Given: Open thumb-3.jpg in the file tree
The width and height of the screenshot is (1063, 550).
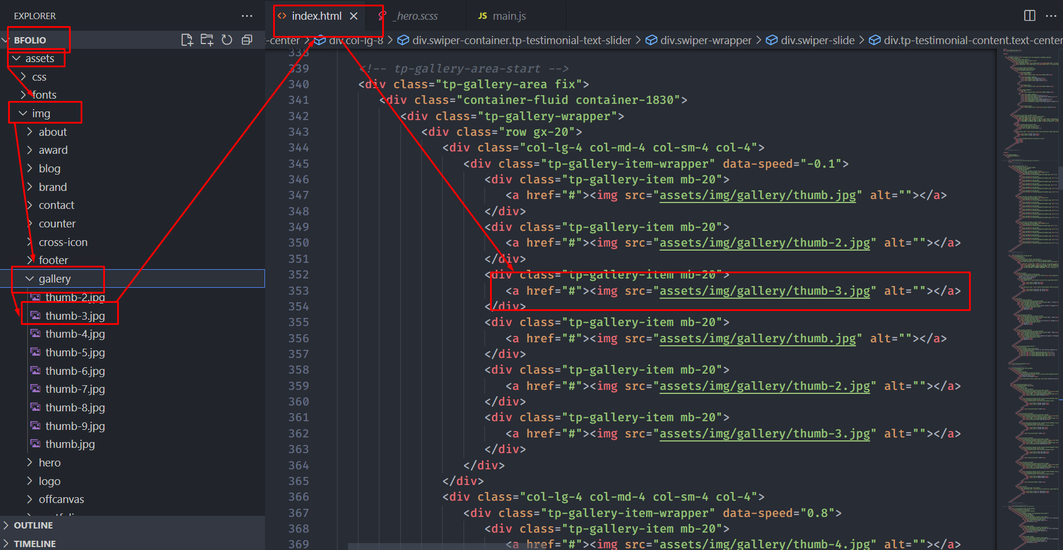Looking at the screenshot, I should pyautogui.click(x=75, y=316).
